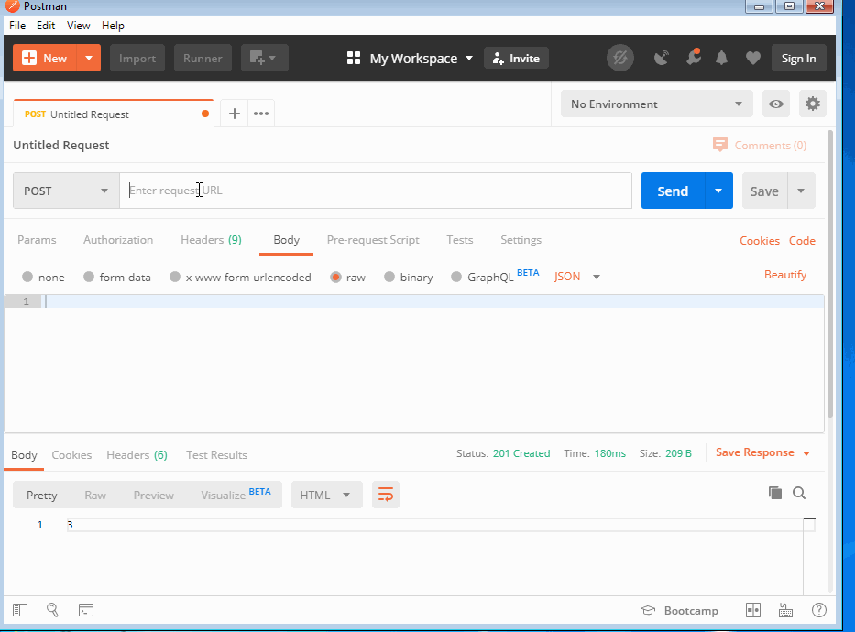
Task: Copy response using the copy icon
Action: pos(774,492)
